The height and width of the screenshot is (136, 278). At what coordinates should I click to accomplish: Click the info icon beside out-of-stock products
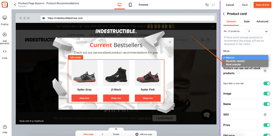pyautogui.click(x=238, y=72)
